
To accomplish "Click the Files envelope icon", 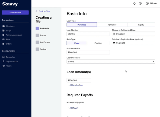I will [4, 39].
